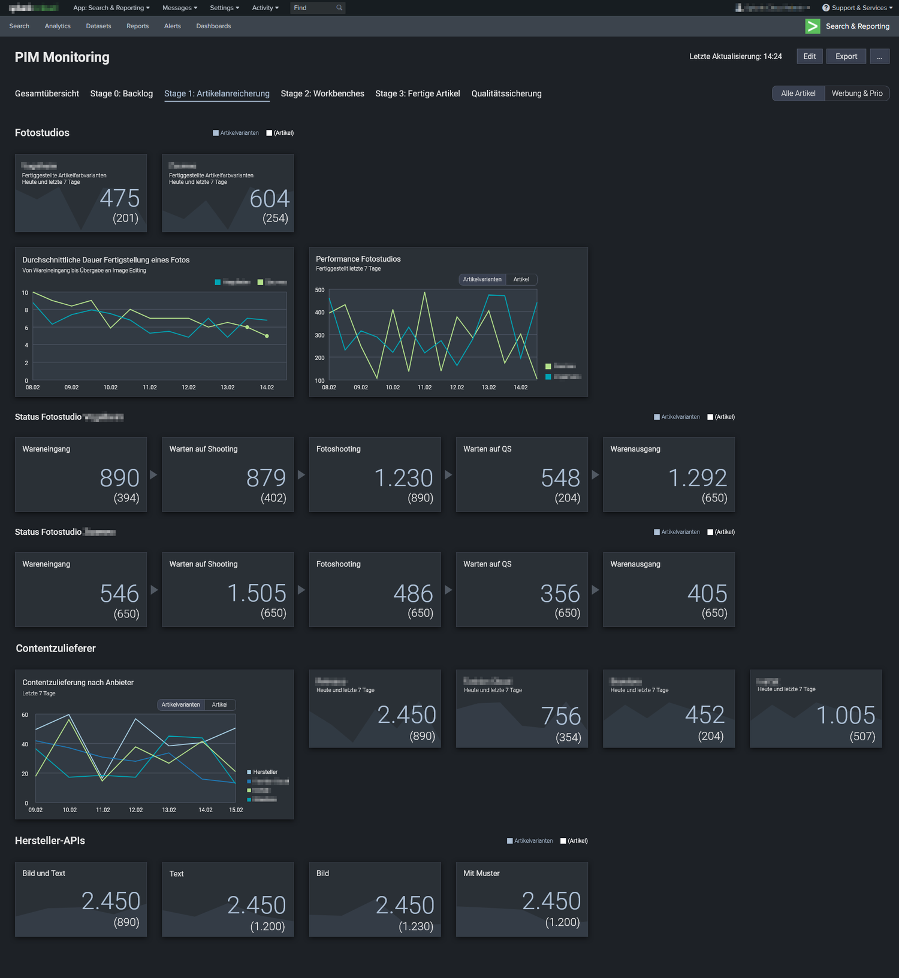Screen dimensions: 899x978
Task: Open the more options (...) menu
Action: [879, 56]
